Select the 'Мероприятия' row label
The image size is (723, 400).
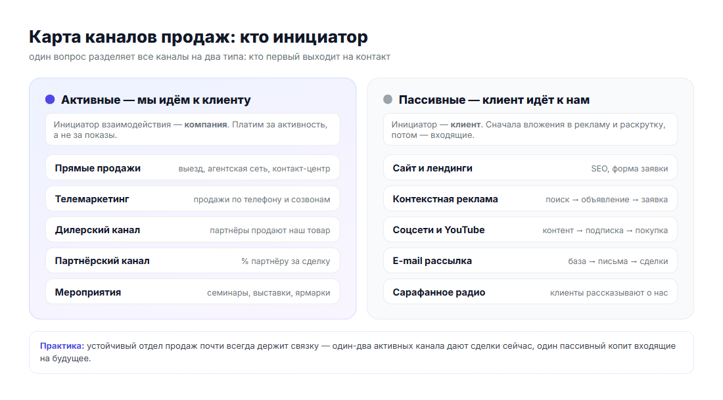coord(88,292)
